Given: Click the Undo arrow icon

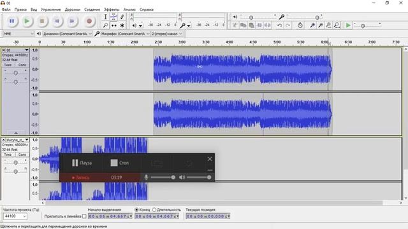Looking at the screenshot, I should pyautogui.click(x=279, y=25).
